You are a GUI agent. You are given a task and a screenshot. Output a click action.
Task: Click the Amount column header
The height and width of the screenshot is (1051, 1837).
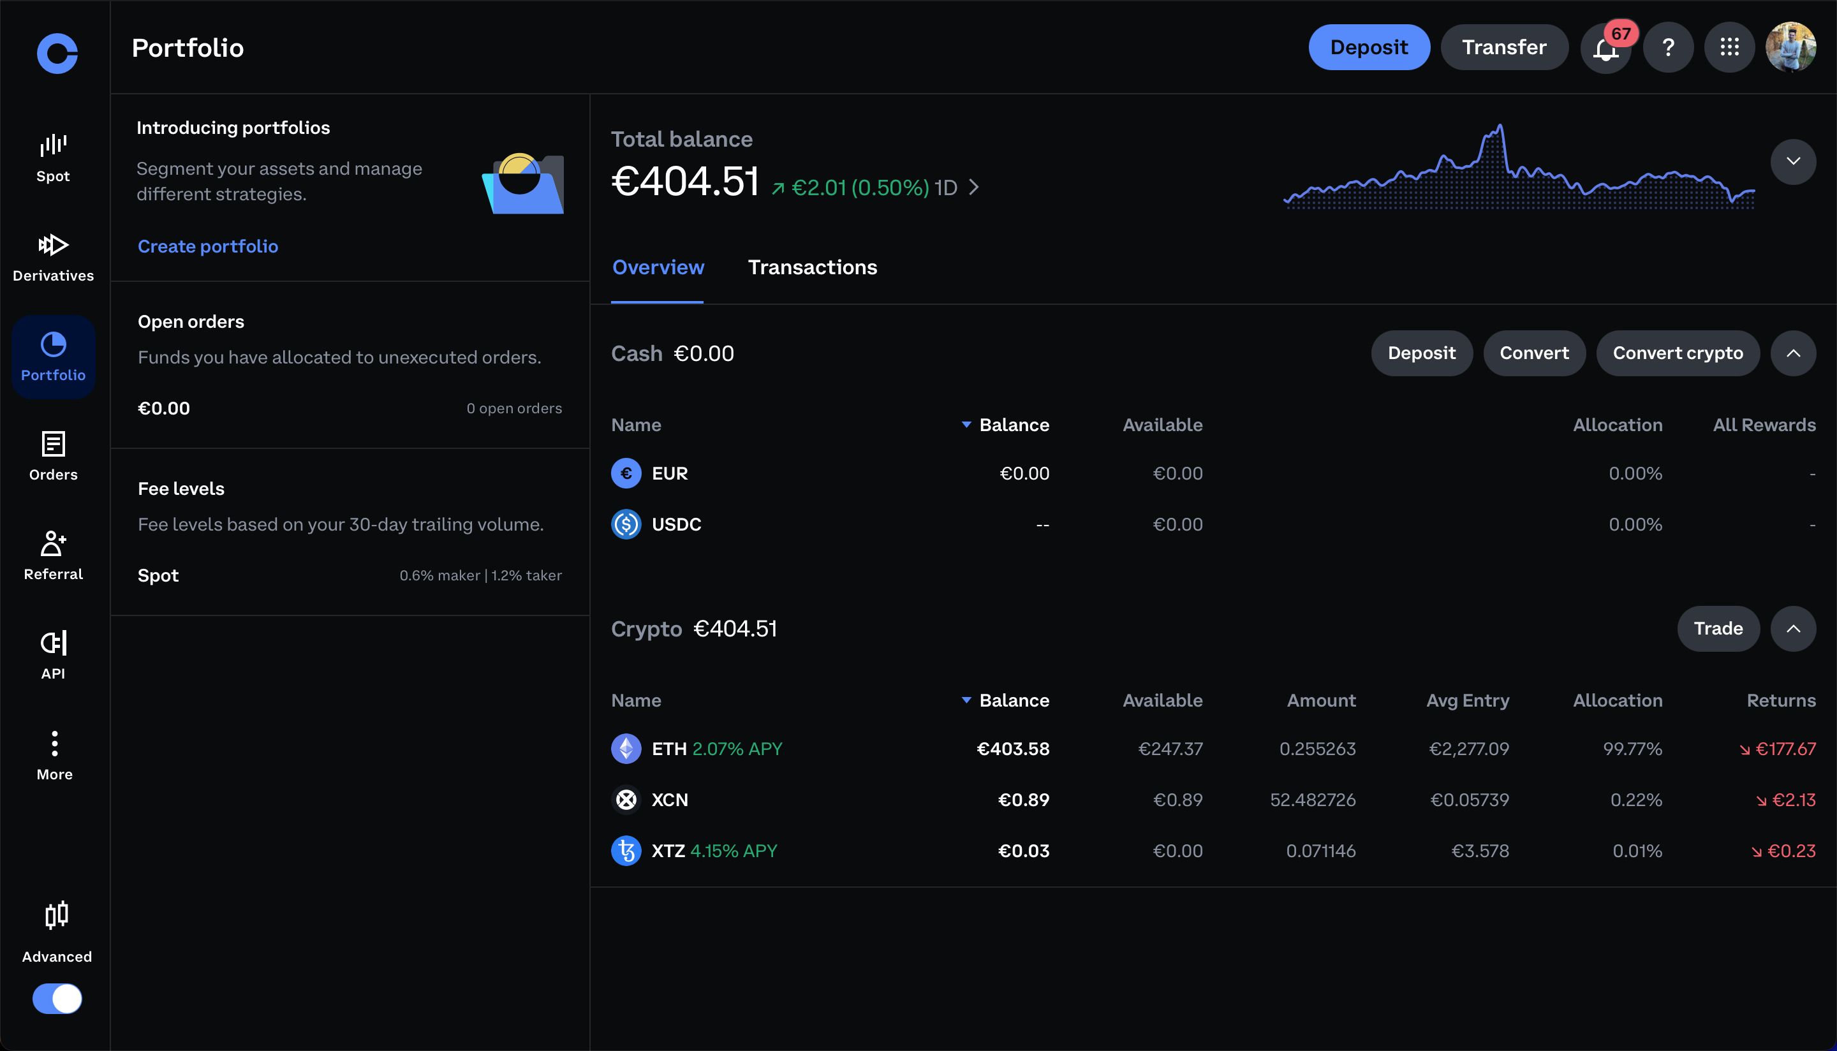(1321, 701)
